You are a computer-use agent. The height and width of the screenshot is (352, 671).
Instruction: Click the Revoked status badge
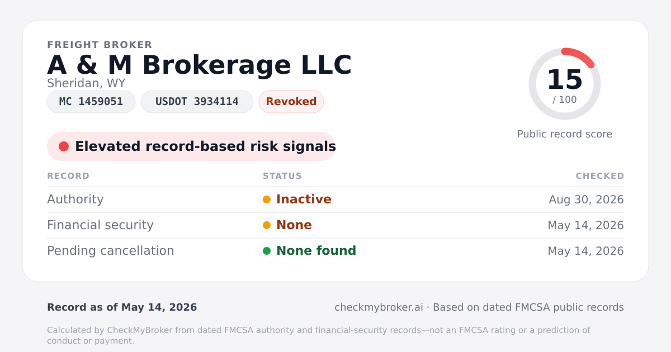(x=291, y=102)
